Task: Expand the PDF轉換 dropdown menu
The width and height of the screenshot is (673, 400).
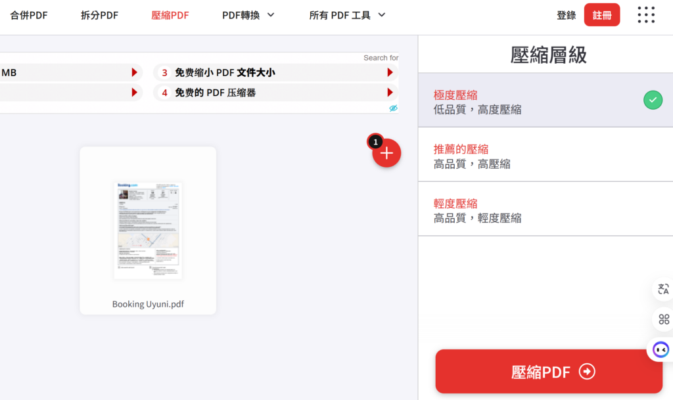Action: pyautogui.click(x=248, y=15)
